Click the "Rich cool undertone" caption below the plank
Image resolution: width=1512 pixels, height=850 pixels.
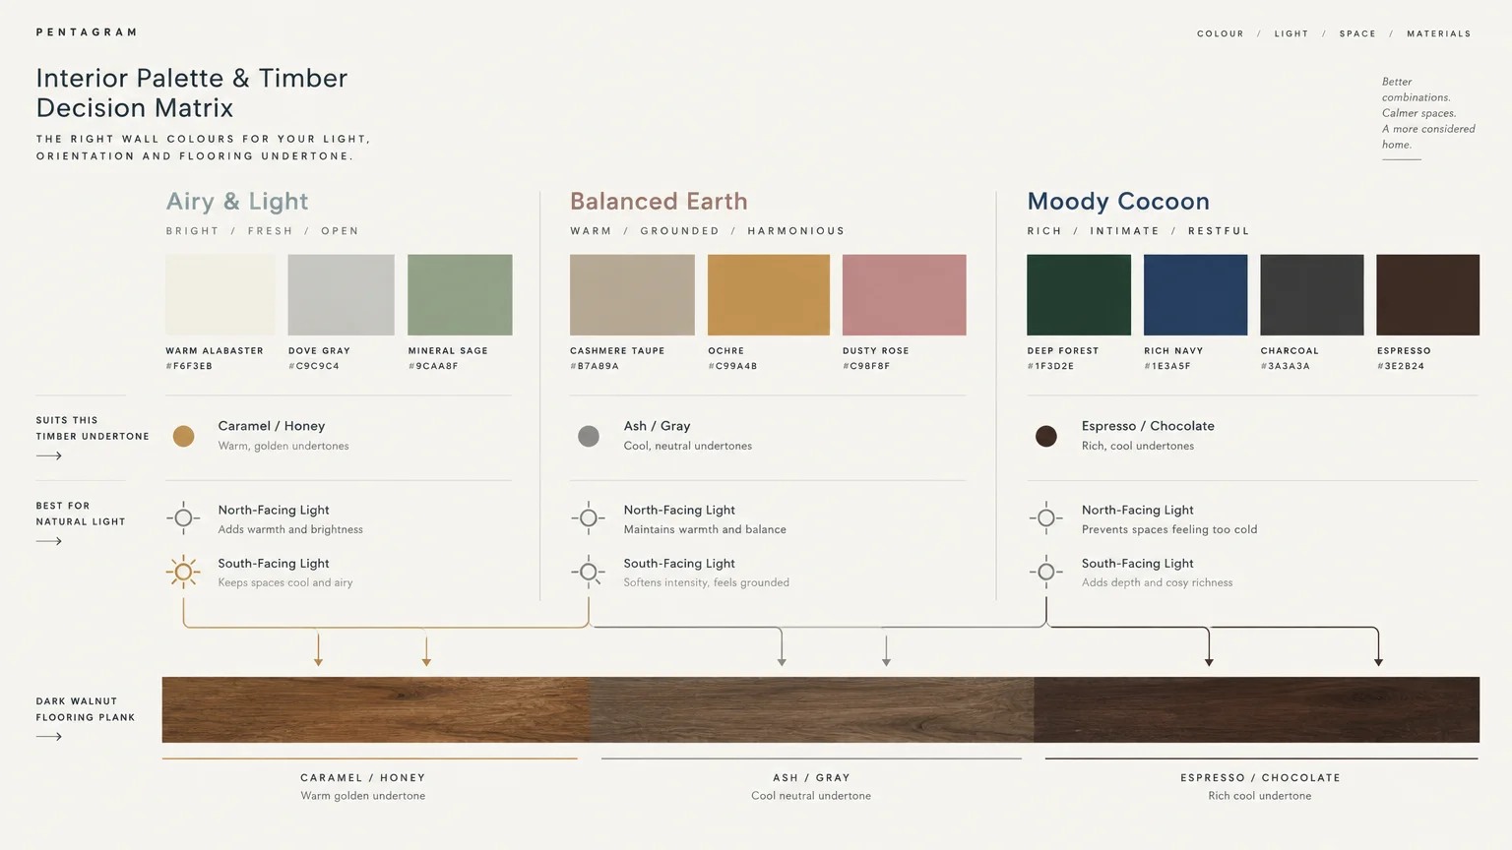(x=1260, y=796)
